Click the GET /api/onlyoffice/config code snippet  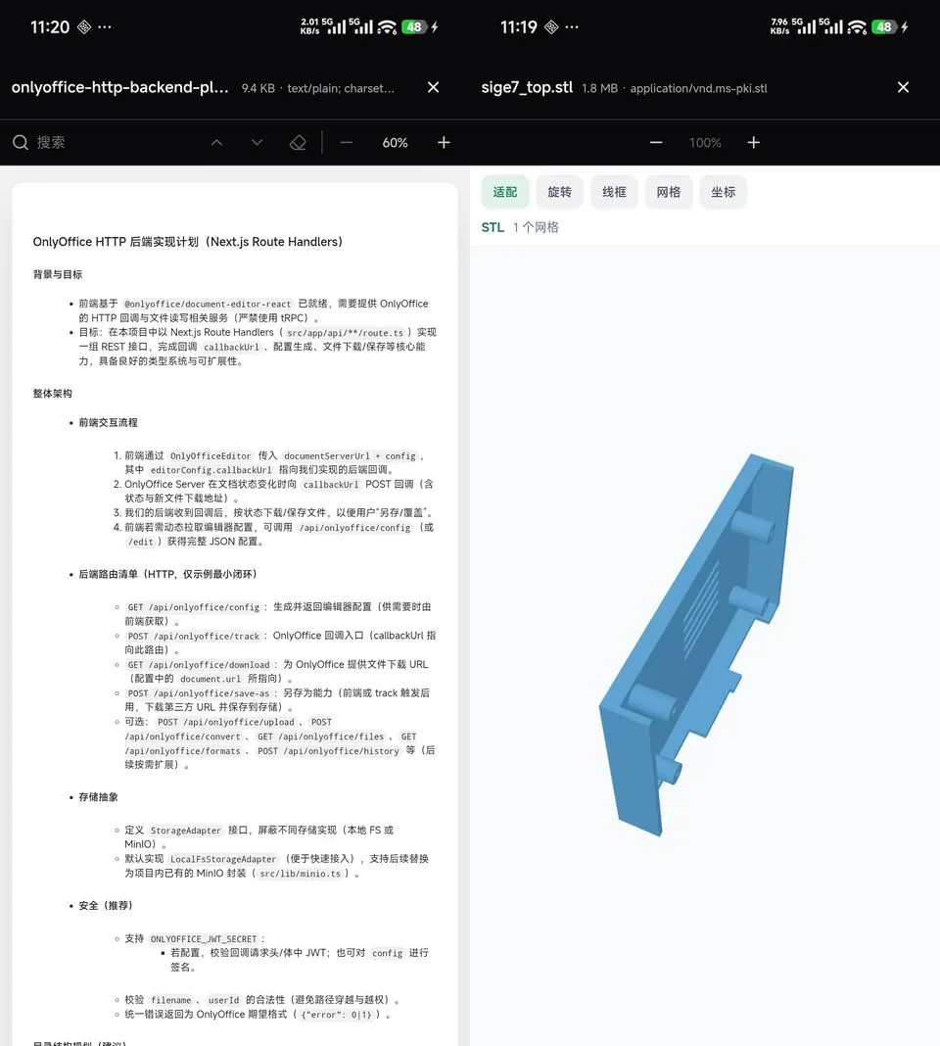tap(194, 607)
